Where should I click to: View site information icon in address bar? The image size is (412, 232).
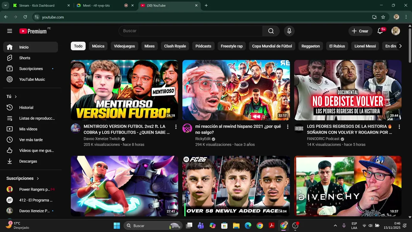coord(37,17)
